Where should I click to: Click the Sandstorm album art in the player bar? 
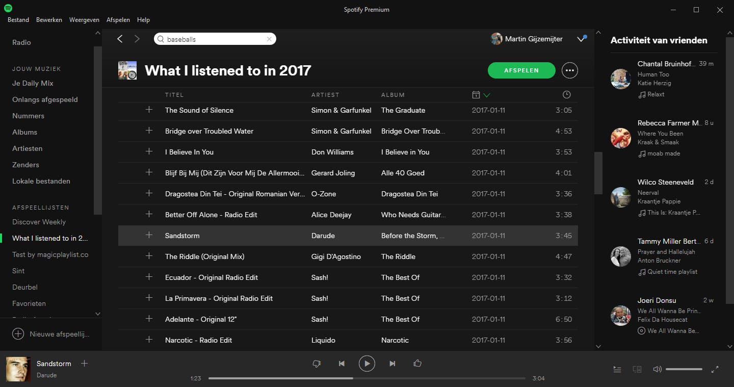[17, 369]
